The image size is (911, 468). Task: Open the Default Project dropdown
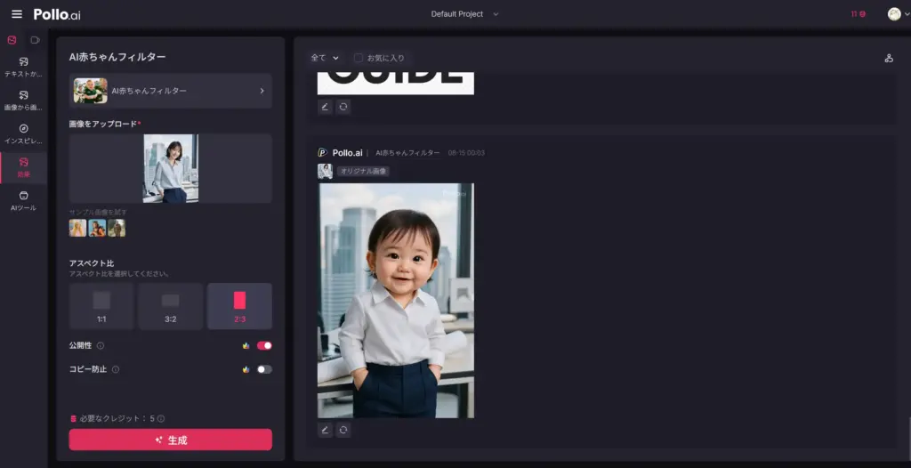click(464, 14)
